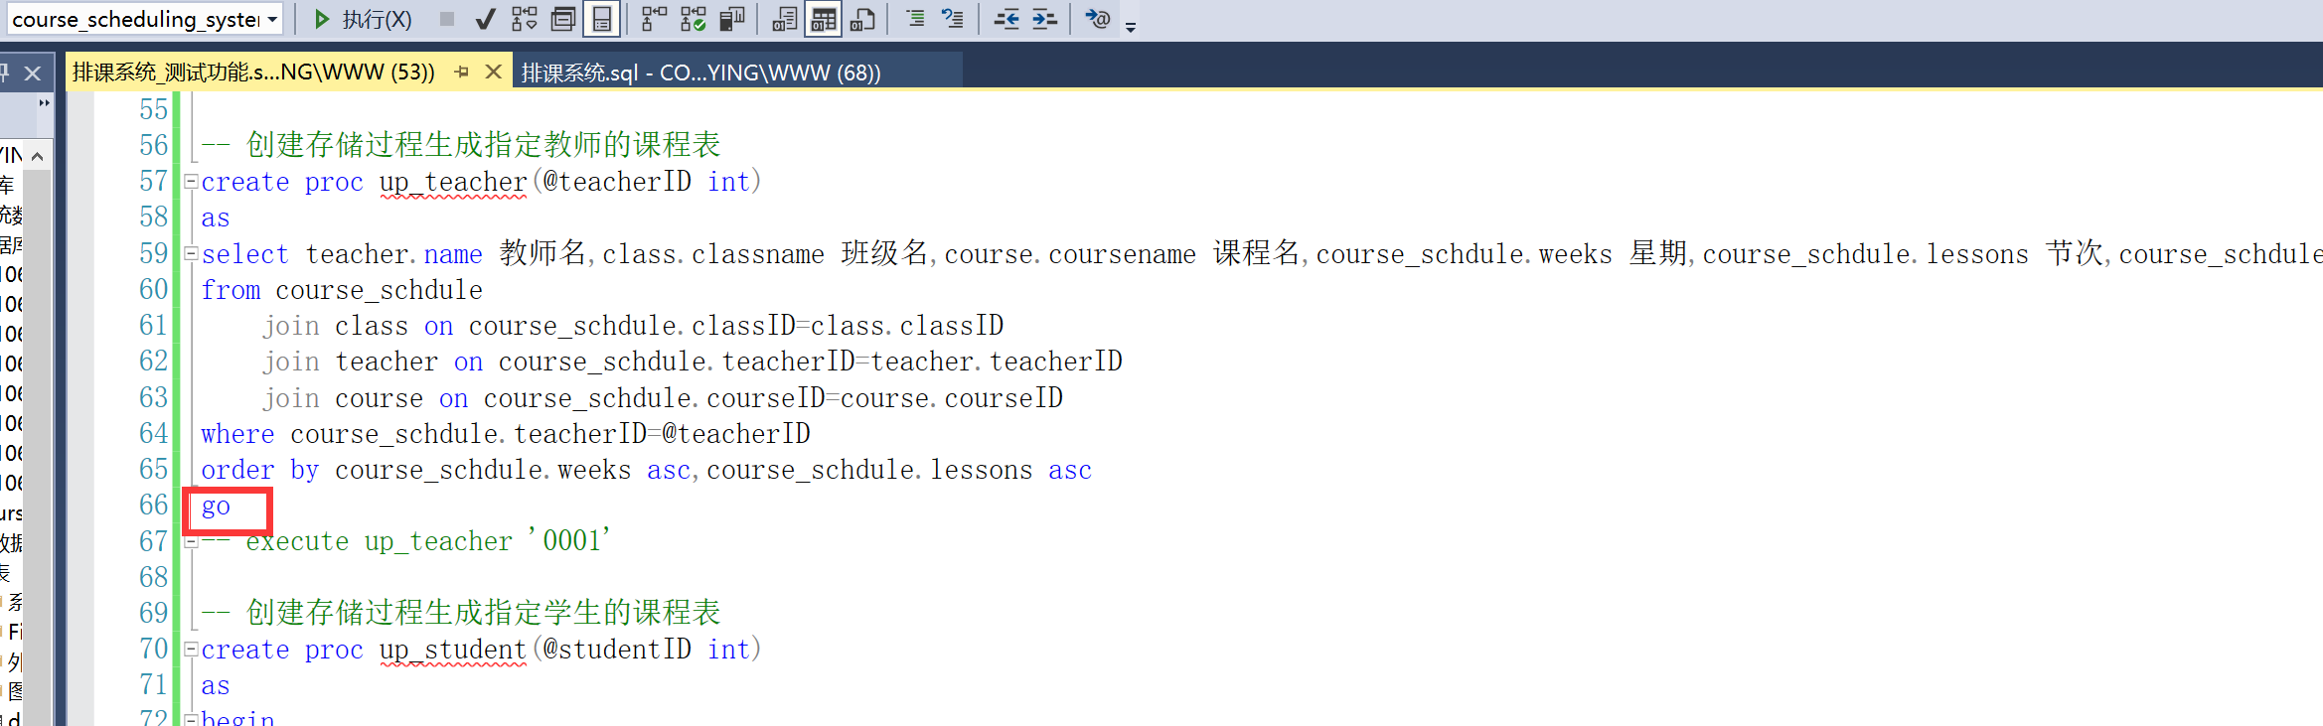Screen dimensions: 2323x726
Task: Collapse the select statement at line 59
Action: [191, 254]
